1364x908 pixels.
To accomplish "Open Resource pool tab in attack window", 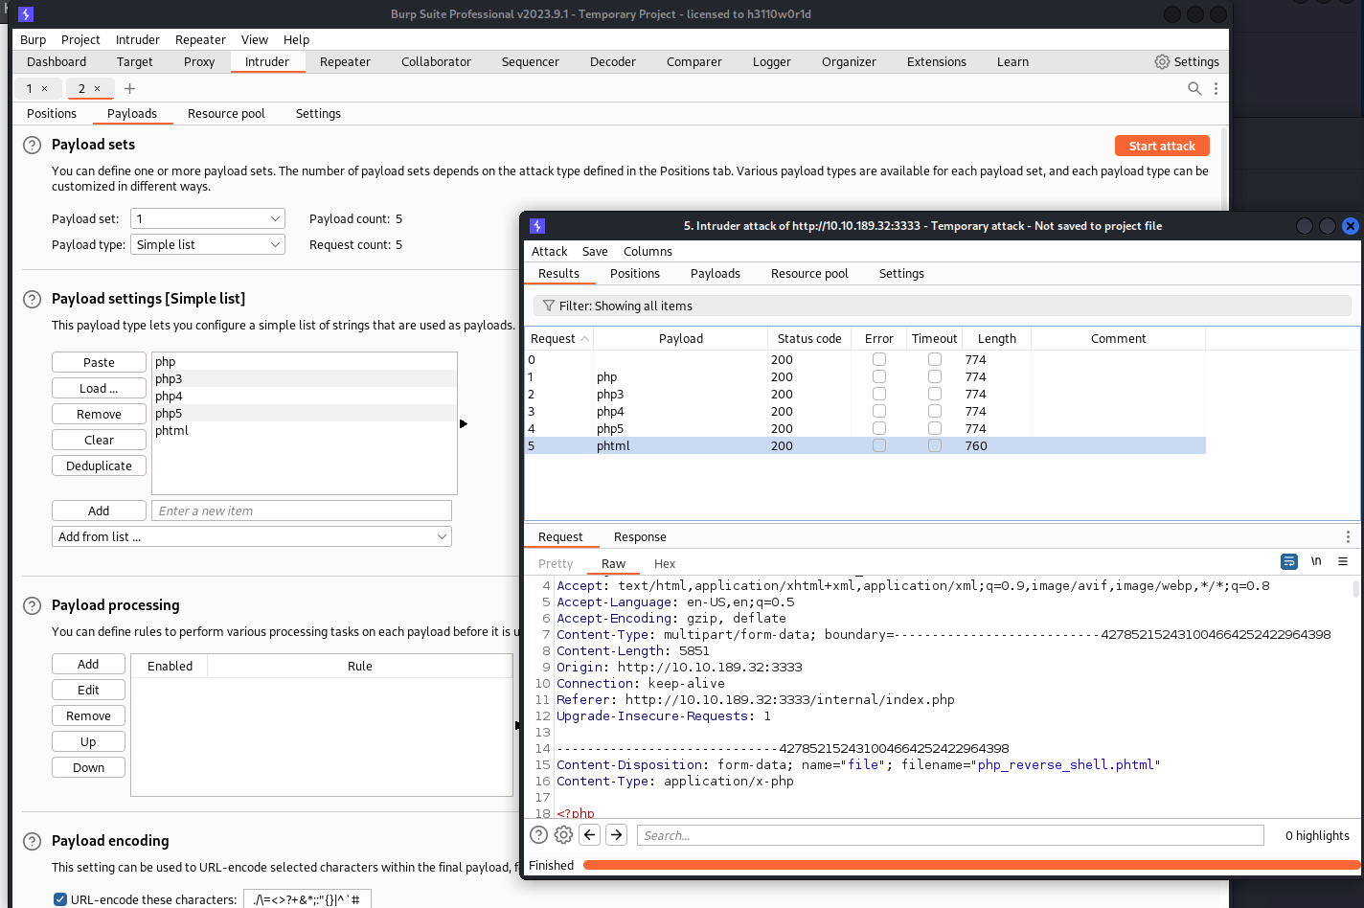I will click(x=809, y=273).
